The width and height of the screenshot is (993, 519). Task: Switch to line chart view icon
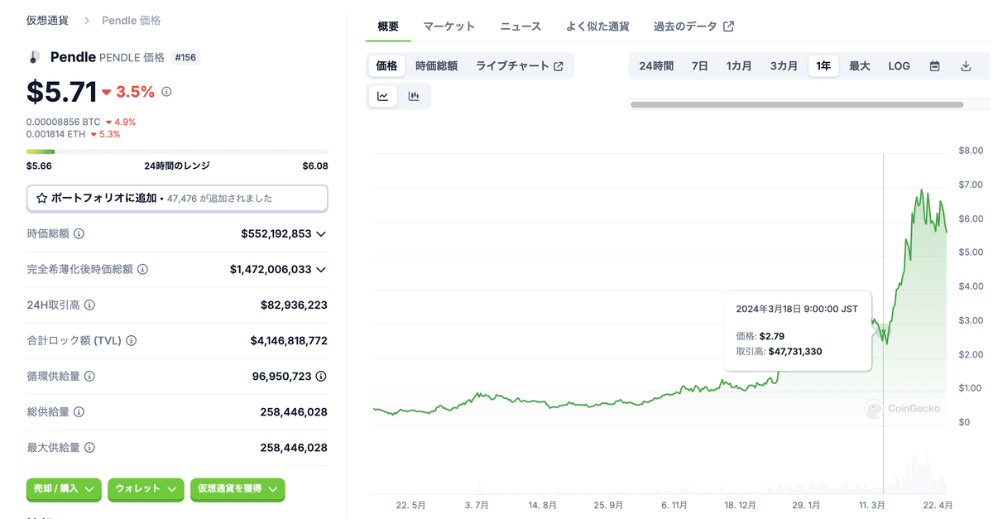pos(383,96)
